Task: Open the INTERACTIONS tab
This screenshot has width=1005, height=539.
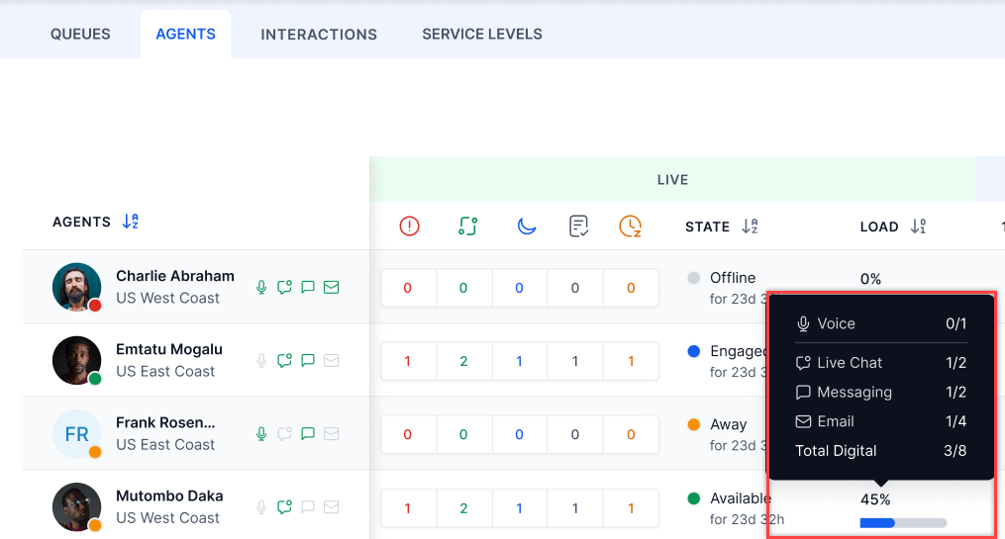Action: (x=319, y=34)
